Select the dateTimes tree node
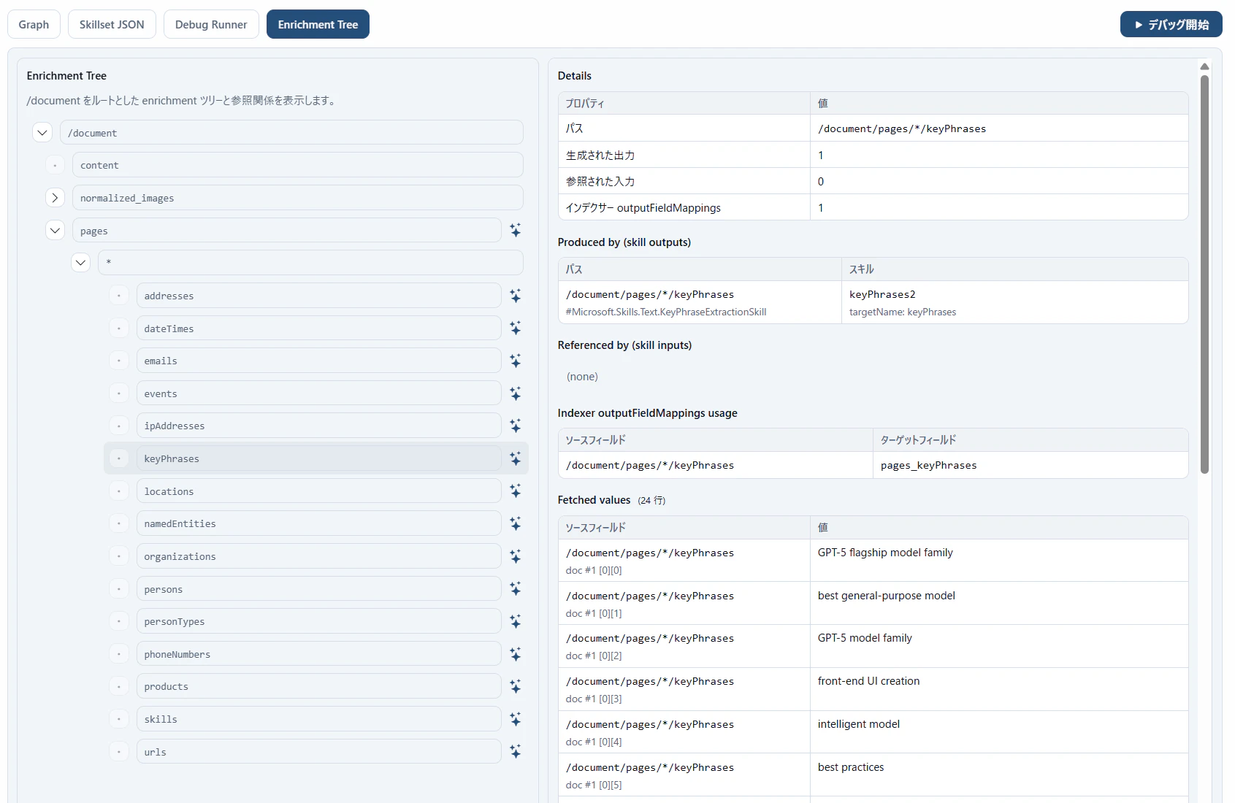 click(318, 328)
